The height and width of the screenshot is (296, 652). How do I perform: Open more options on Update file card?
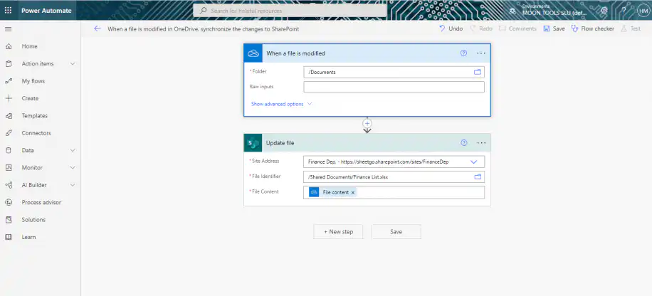481,142
